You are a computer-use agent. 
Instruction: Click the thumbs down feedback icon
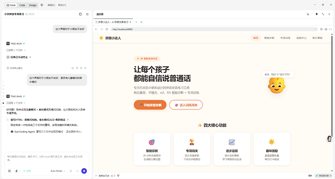(x=77, y=68)
